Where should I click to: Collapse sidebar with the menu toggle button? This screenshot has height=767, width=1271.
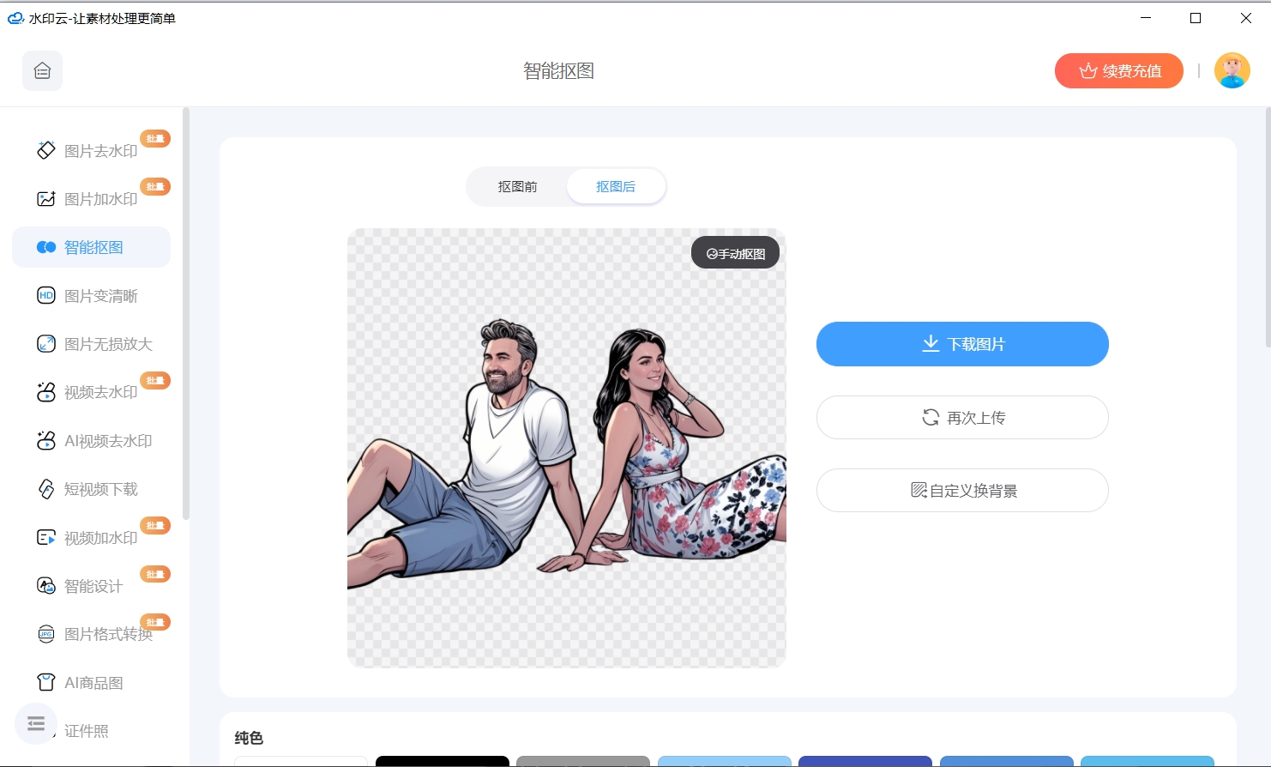click(x=36, y=724)
